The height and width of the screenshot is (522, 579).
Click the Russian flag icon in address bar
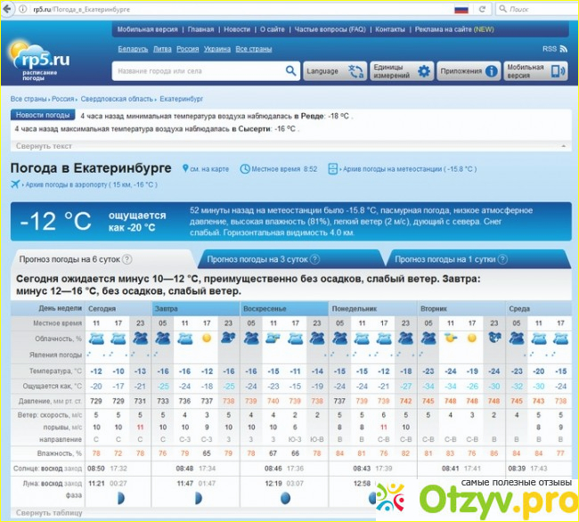[461, 9]
